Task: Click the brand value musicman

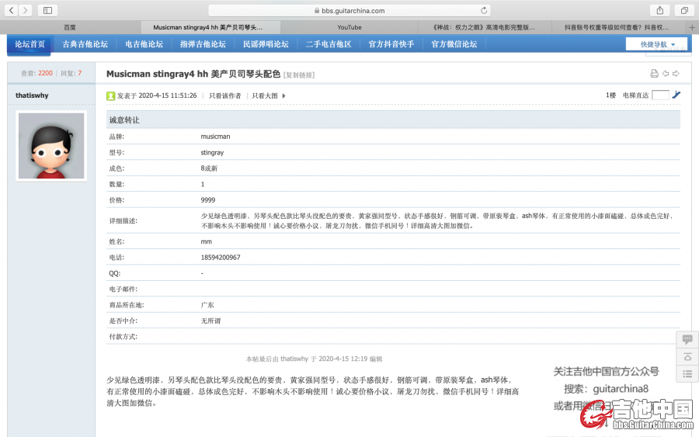Action: [x=215, y=137]
